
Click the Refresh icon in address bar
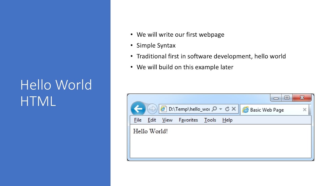(227, 109)
